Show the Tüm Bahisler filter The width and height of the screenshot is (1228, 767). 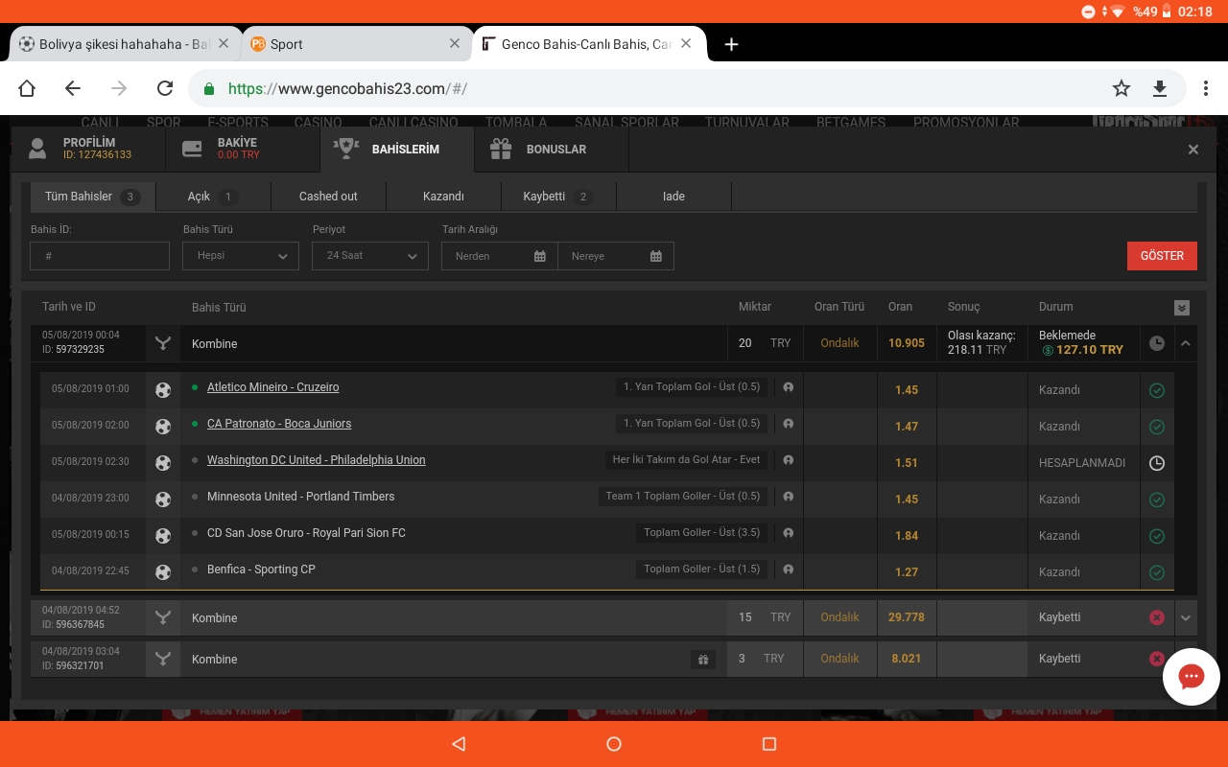(93, 197)
